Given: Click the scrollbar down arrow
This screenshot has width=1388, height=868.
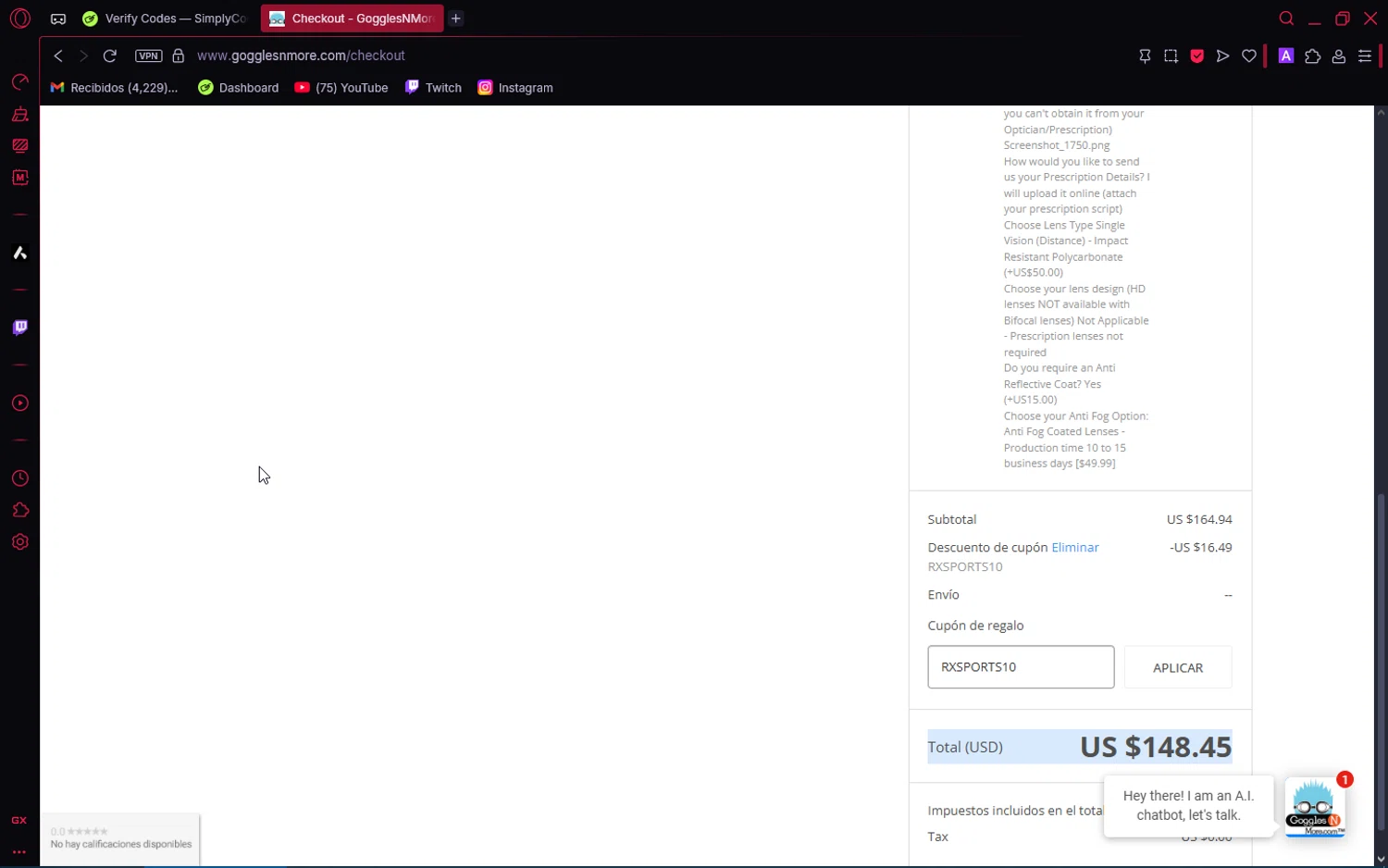Looking at the screenshot, I should coord(1382,859).
